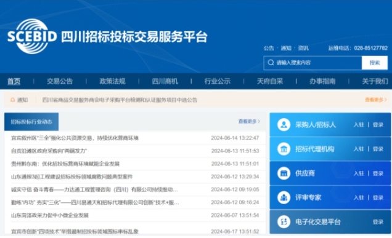Click the 评审专家 group icon
392x238 pixels.
click(x=284, y=197)
